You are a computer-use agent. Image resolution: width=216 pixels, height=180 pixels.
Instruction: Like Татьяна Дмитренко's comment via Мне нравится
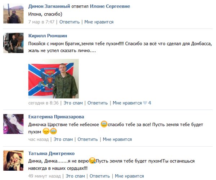[x=129, y=176]
